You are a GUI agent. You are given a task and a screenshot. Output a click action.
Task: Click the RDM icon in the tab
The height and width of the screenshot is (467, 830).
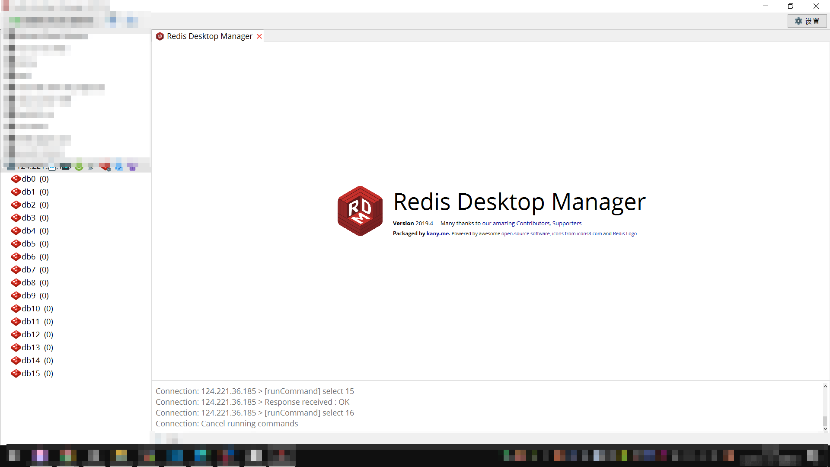click(160, 36)
